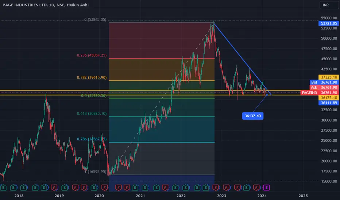Click the yellow 36125.10 price label
This screenshot has height=200, width=340.
(x=328, y=98)
